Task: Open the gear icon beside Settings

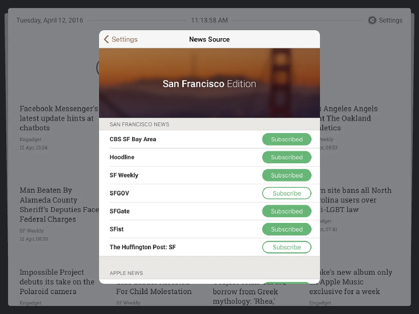Action: tap(372, 20)
